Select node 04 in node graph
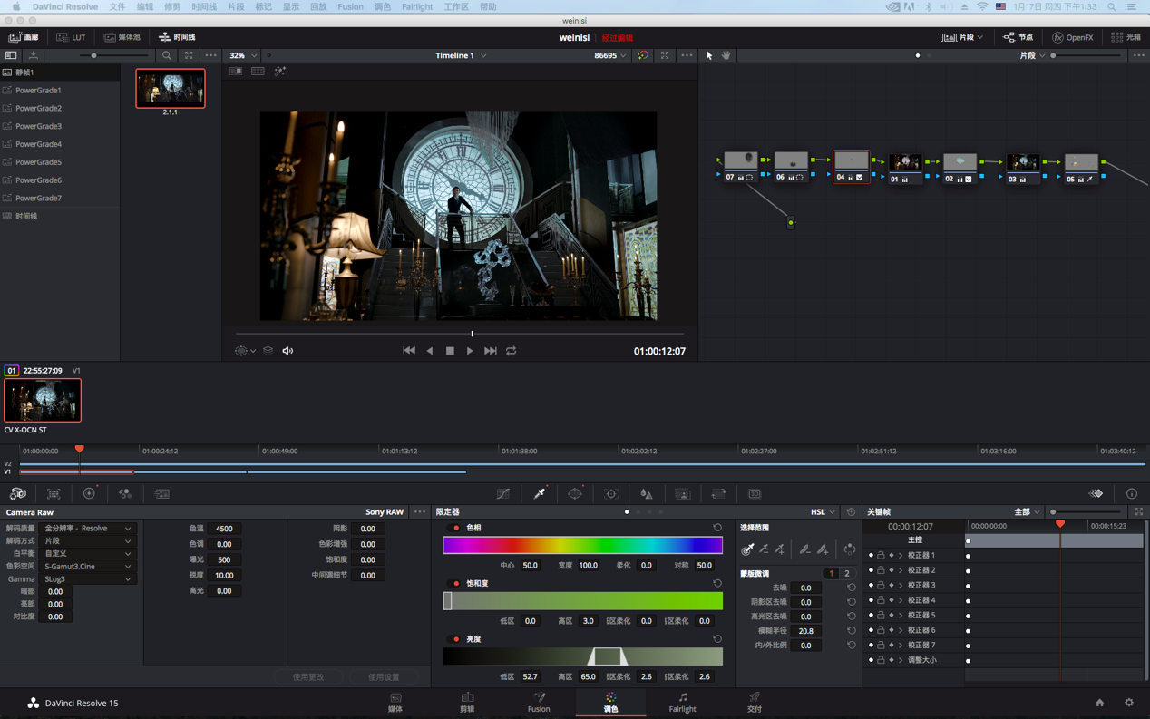The width and height of the screenshot is (1150, 719). (x=851, y=166)
